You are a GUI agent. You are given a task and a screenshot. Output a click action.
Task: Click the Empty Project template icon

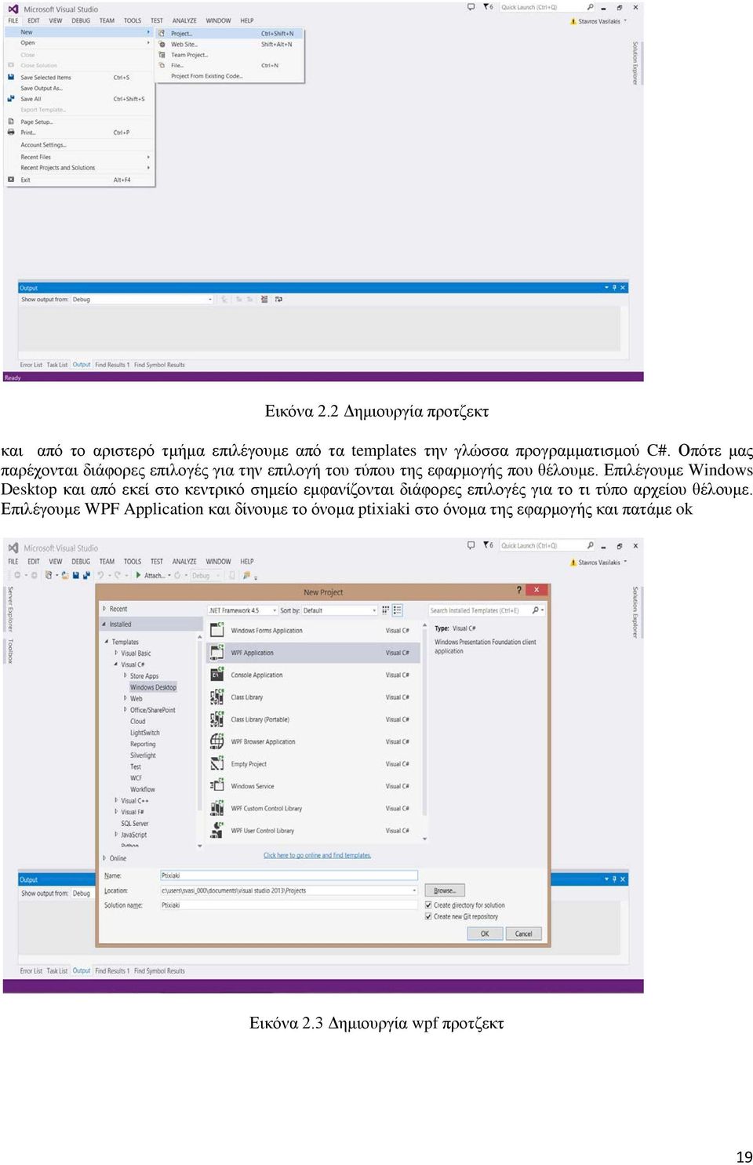217,763
